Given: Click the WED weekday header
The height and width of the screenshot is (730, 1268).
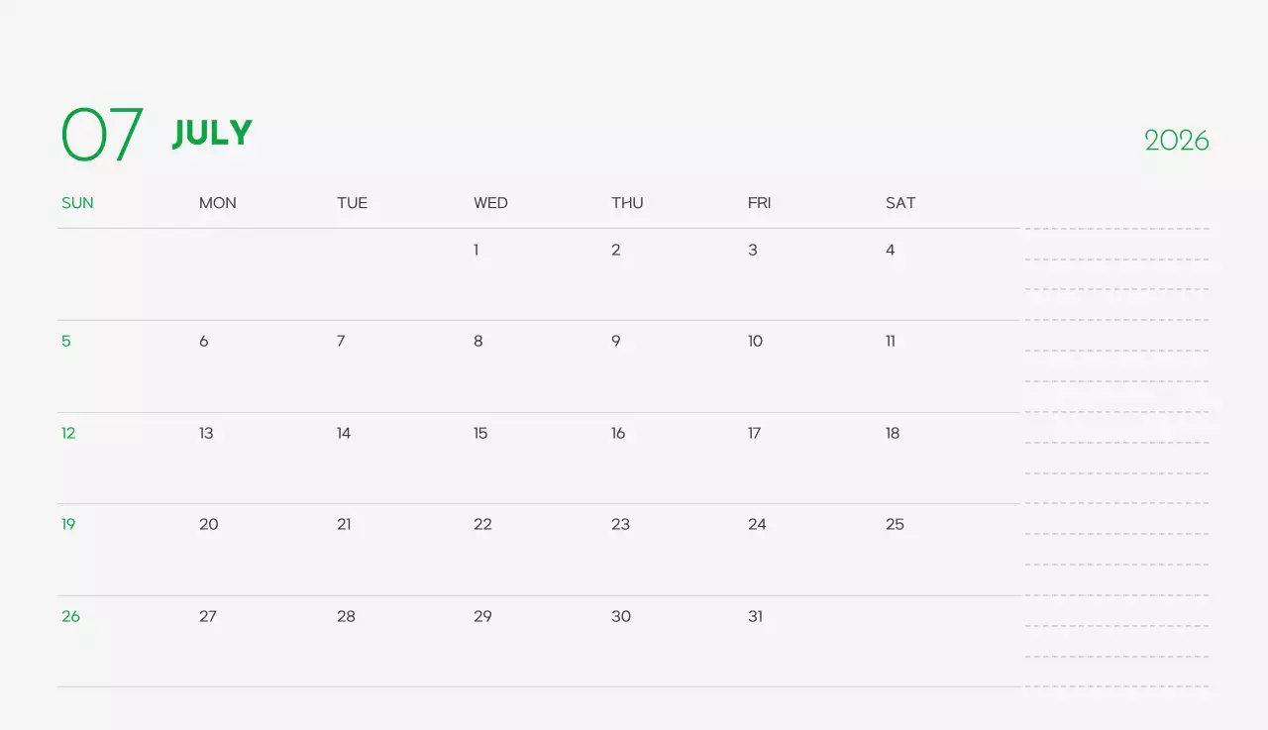Looking at the screenshot, I should pos(490,203).
